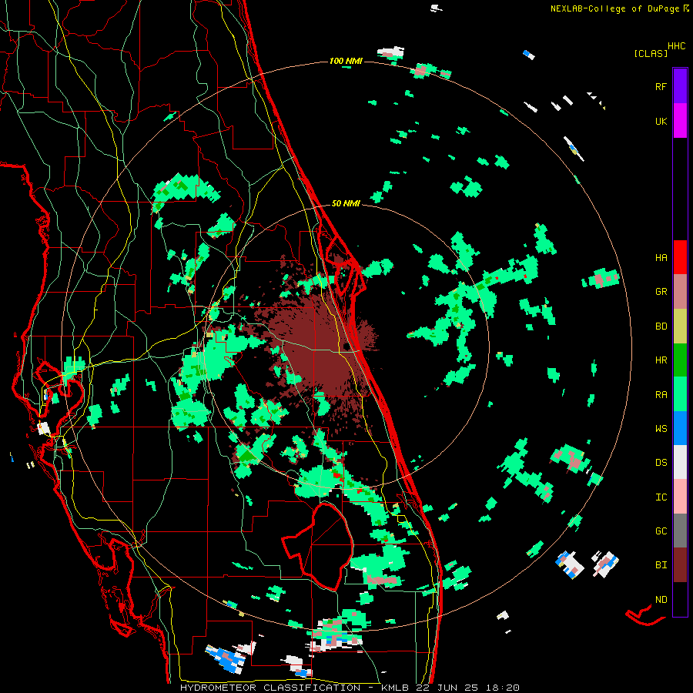This screenshot has height=693, width=693.
Task: Click the "HR" legend label text
Action: 661,360
